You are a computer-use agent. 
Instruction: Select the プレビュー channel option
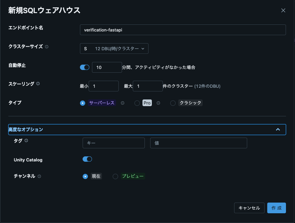coord(115,176)
